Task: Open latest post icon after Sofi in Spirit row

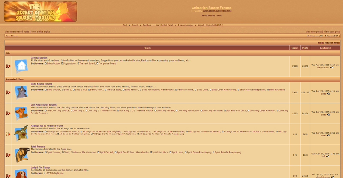Action: (328, 156)
